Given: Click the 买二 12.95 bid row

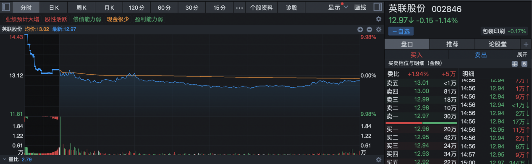Looking at the screenshot, I should coord(422,137).
